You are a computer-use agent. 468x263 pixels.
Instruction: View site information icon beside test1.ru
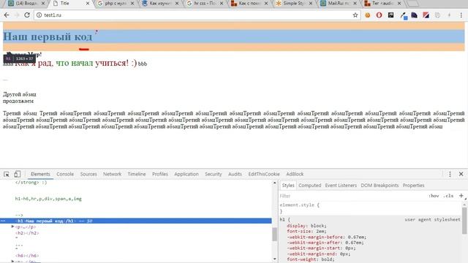39,15
